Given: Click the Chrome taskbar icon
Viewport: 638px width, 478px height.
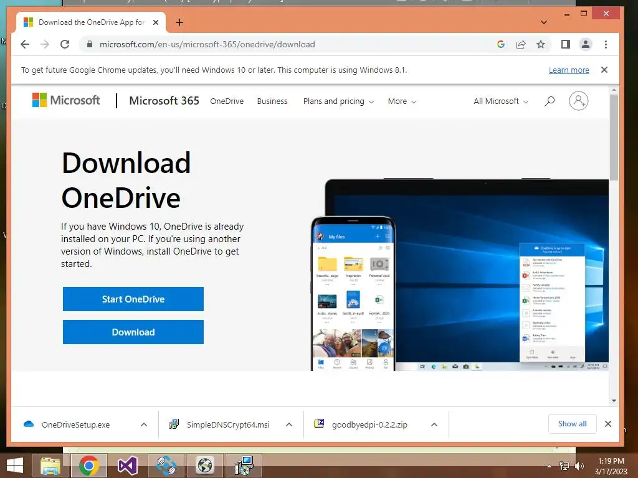Looking at the screenshot, I should [88, 466].
